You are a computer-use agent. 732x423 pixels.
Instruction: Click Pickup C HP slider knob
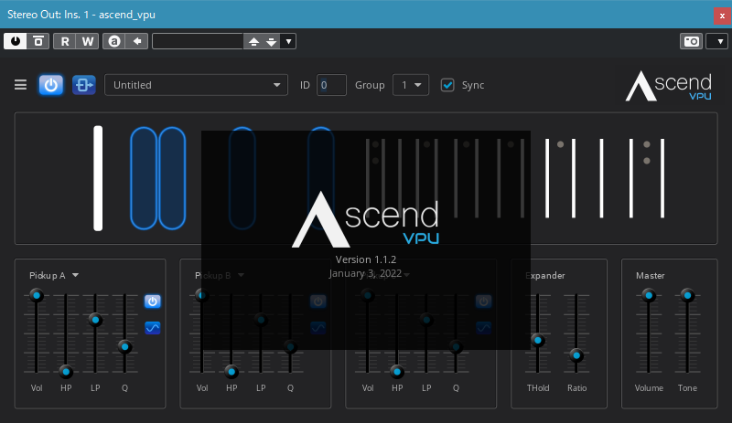coord(397,372)
